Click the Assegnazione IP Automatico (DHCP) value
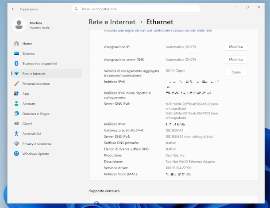The width and height of the screenshot is (270, 208). click(181, 47)
